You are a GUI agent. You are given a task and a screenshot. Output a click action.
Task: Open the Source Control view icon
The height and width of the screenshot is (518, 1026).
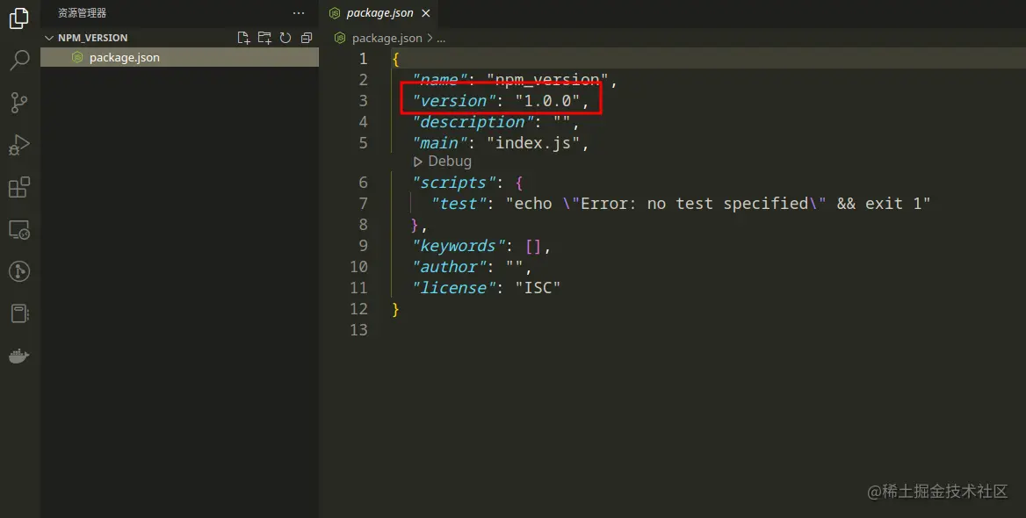19,103
